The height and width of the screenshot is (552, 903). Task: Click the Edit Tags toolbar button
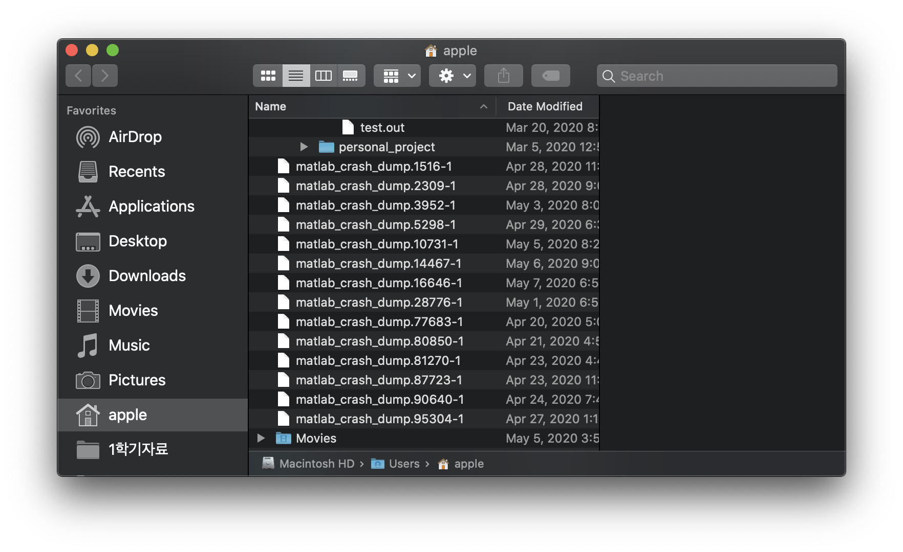pos(551,76)
